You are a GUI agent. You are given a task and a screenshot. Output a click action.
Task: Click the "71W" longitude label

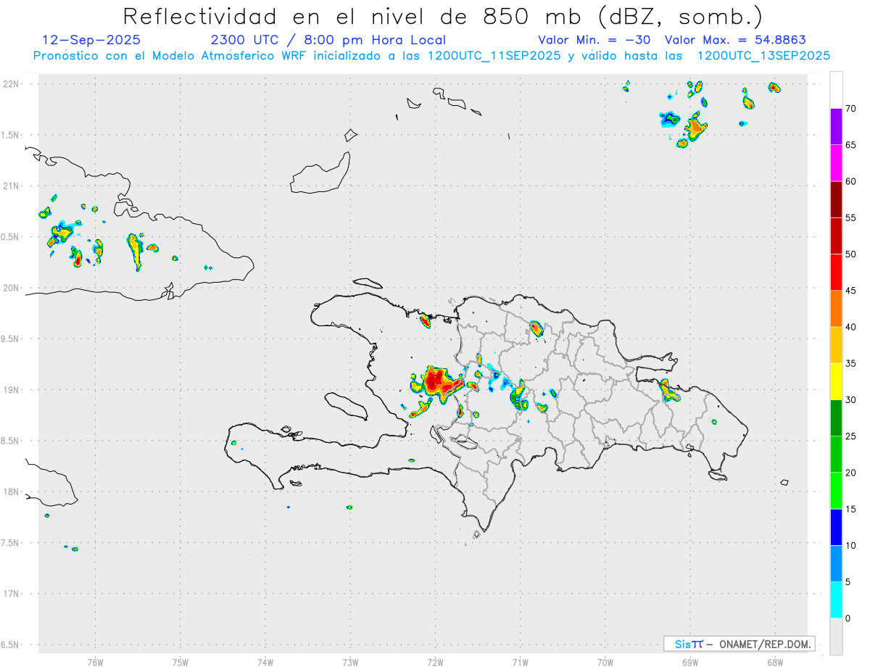pyautogui.click(x=520, y=662)
